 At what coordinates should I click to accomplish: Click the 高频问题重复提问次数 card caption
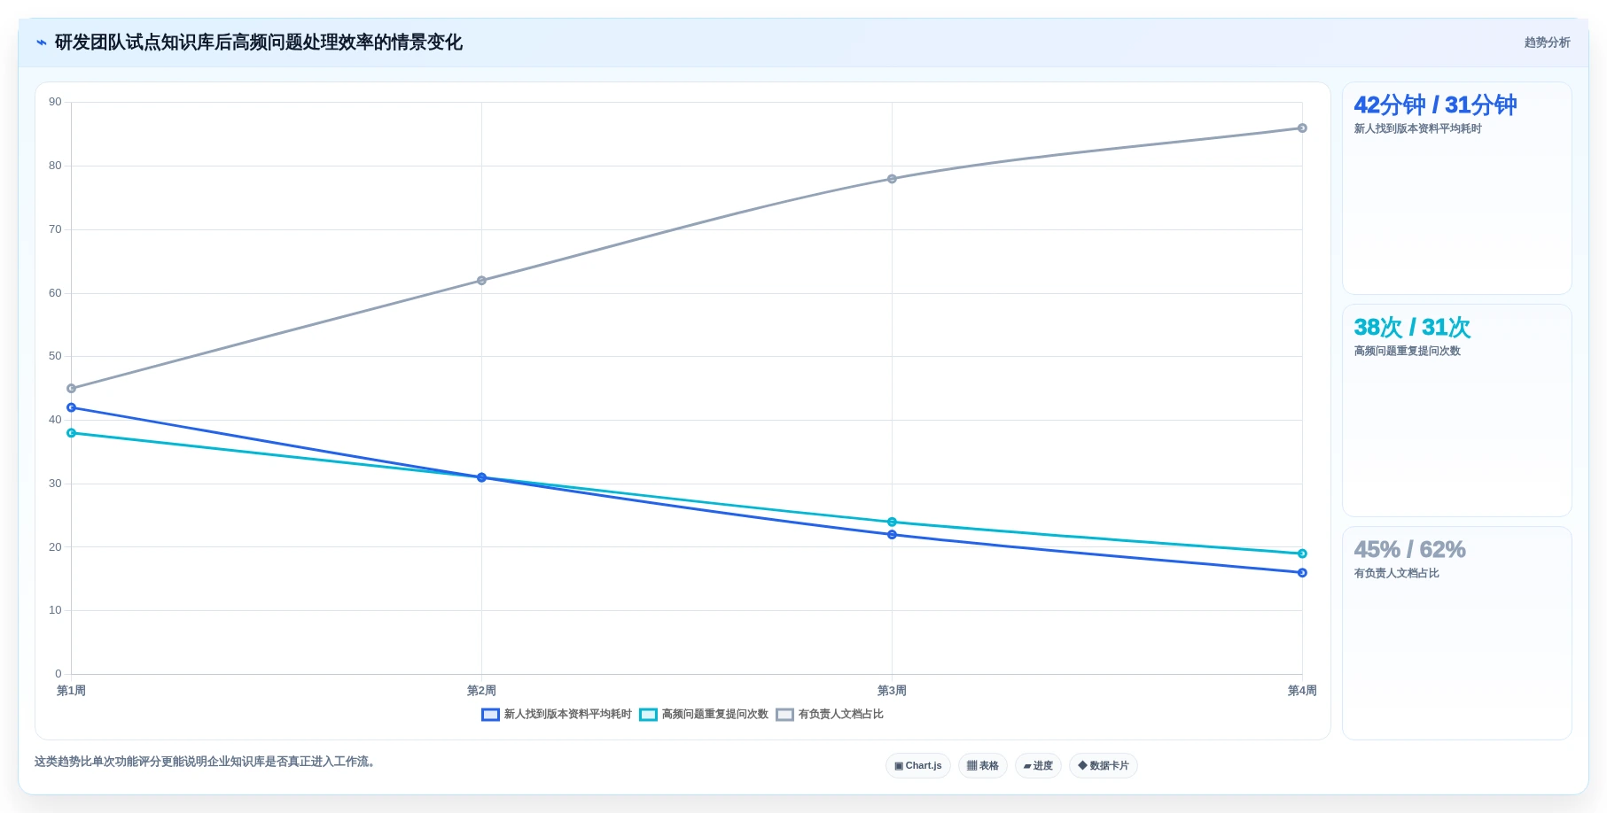[1407, 351]
